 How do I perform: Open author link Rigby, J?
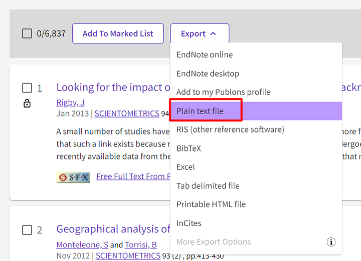tap(70, 102)
